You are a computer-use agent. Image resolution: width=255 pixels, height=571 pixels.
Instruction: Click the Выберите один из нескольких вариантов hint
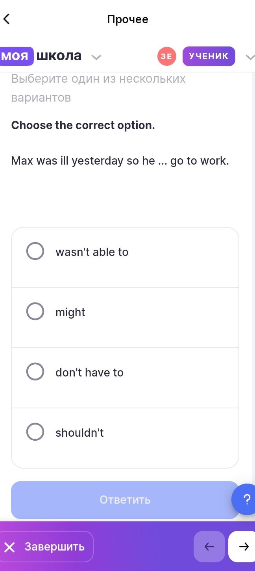pyautogui.click(x=98, y=88)
